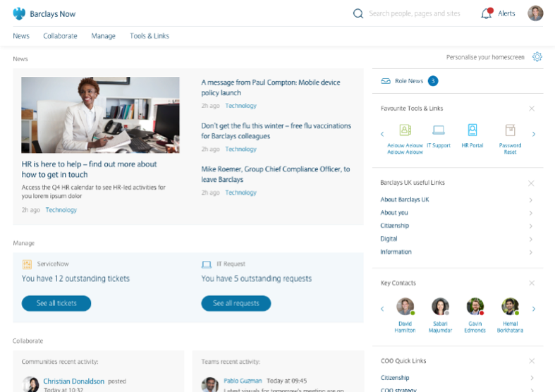Open Hemal Borkhatana's contact photo
Screen dimensions: 555x392
pyautogui.click(x=510, y=307)
